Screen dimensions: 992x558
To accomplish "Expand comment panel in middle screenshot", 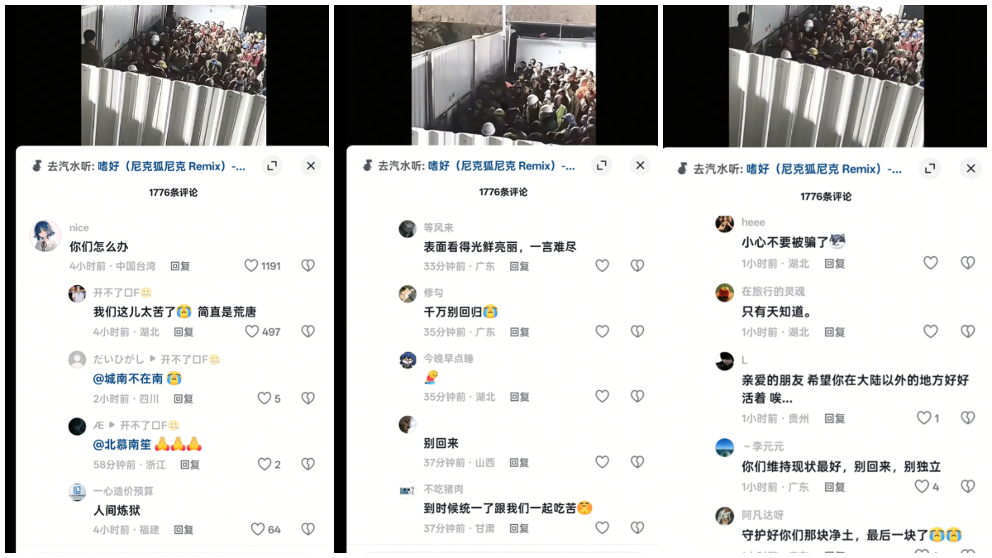I will (602, 165).
